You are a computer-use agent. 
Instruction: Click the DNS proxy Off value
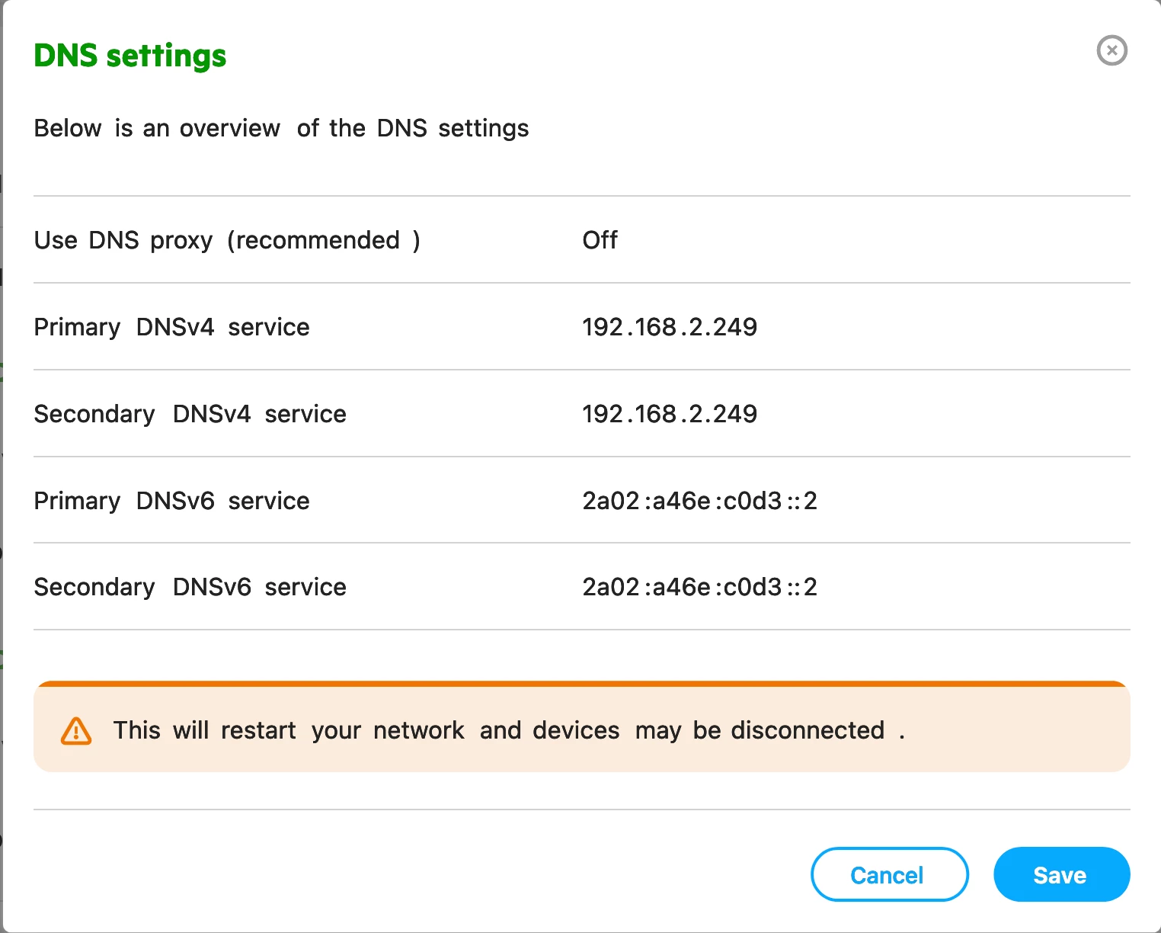click(x=600, y=240)
